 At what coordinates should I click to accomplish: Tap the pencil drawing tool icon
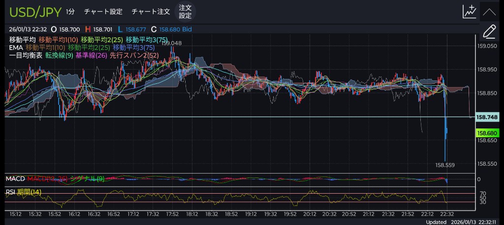click(x=489, y=32)
